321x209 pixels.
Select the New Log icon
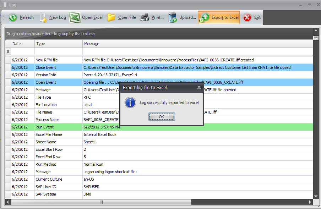point(42,17)
